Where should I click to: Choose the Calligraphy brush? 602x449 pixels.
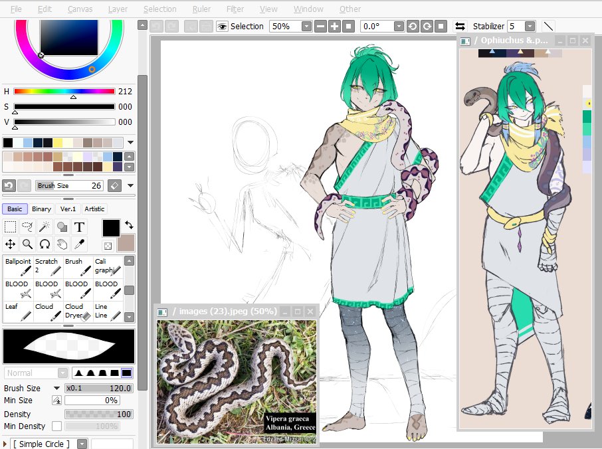point(108,266)
